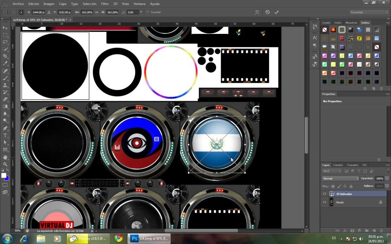The image size is (391, 244).
Task: Open the Kind filter dropdown
Action: (332, 171)
